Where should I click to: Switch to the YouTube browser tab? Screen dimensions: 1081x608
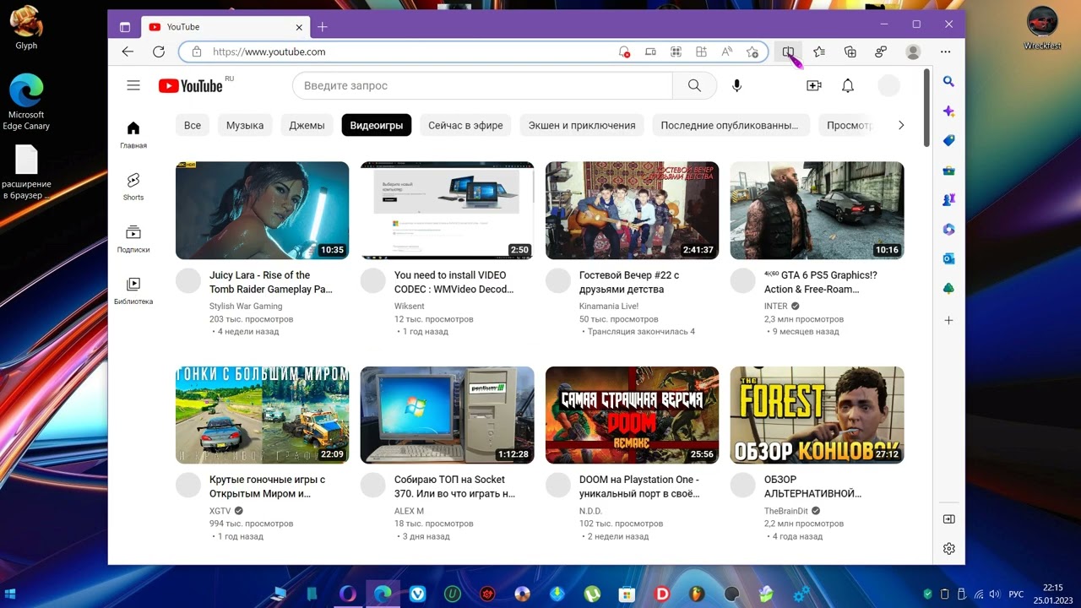pyautogui.click(x=224, y=27)
